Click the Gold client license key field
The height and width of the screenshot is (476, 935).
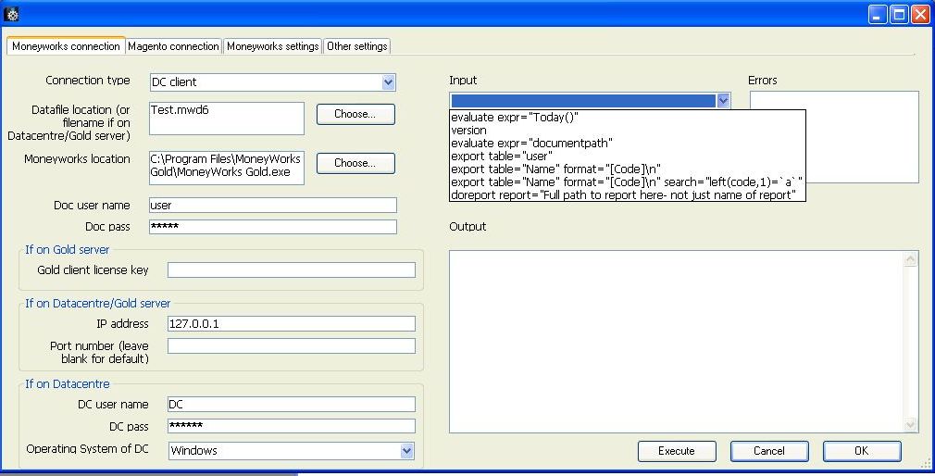(291, 269)
